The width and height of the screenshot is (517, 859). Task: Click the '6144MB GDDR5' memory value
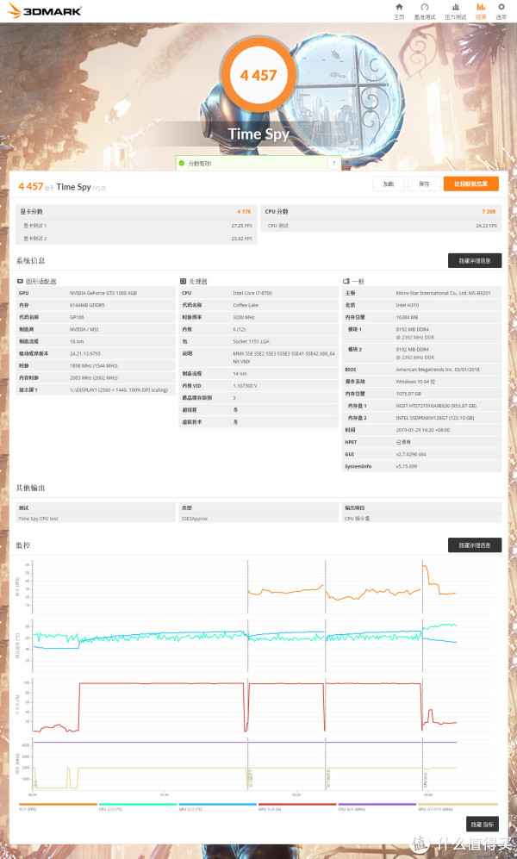[x=88, y=305]
